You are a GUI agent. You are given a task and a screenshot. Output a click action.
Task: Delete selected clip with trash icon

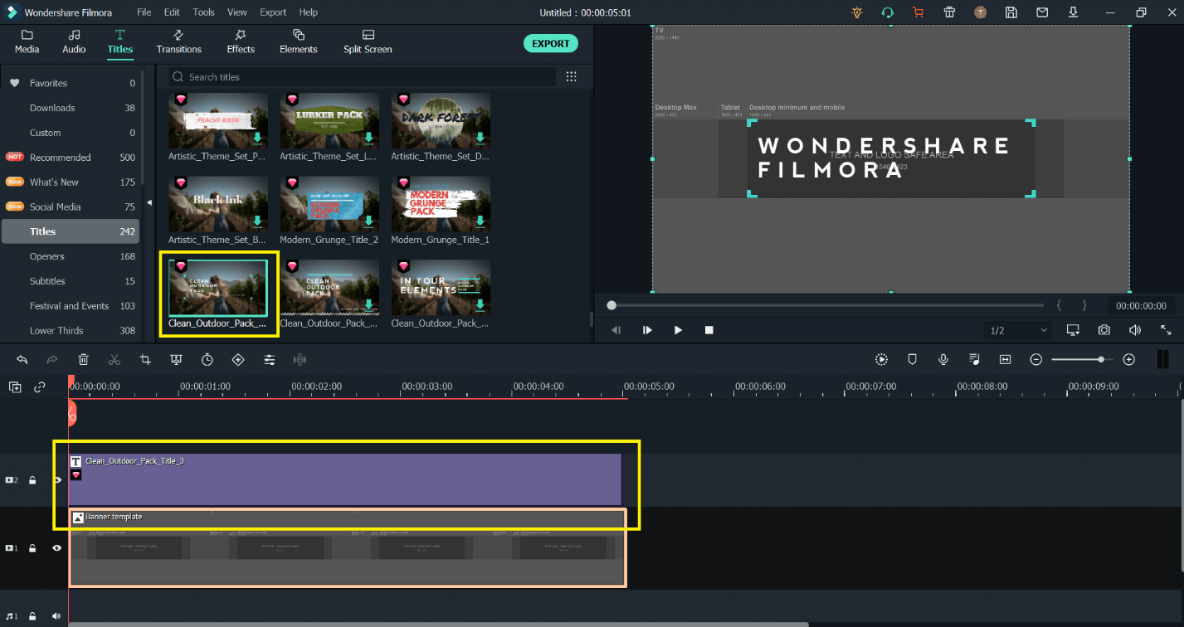click(84, 359)
